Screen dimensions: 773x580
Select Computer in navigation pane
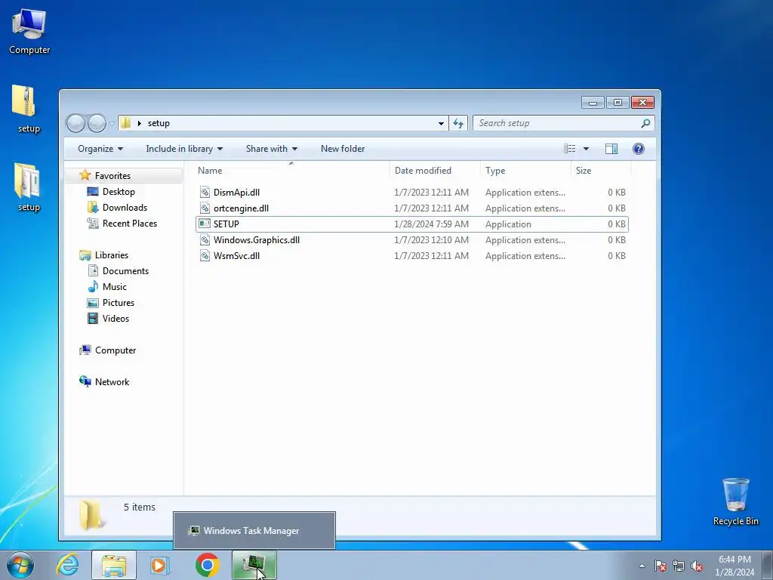[x=115, y=350]
